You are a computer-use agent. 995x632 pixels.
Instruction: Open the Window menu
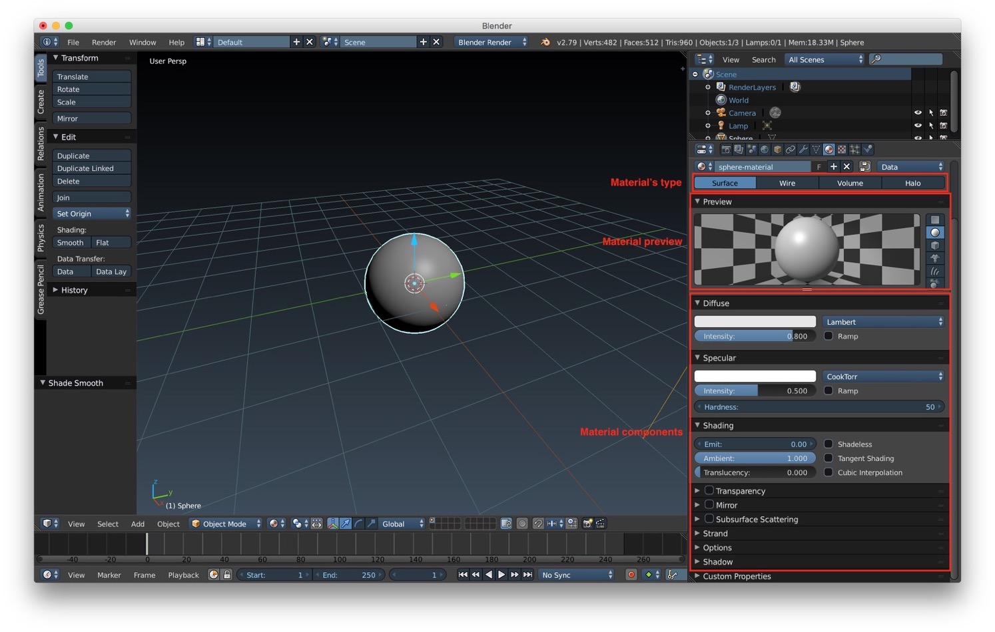[143, 42]
